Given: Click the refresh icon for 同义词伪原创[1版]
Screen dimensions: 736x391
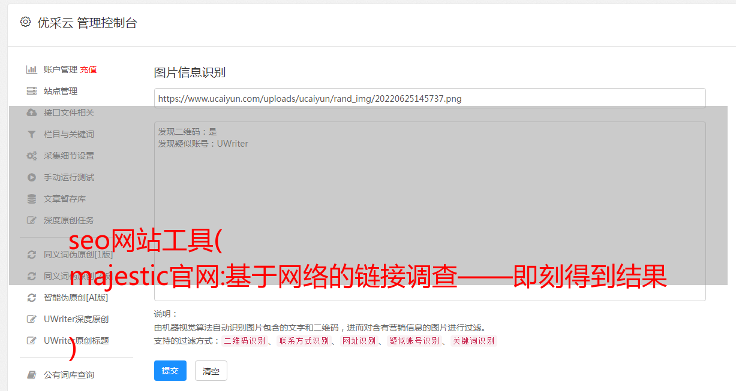Looking at the screenshot, I should point(32,254).
